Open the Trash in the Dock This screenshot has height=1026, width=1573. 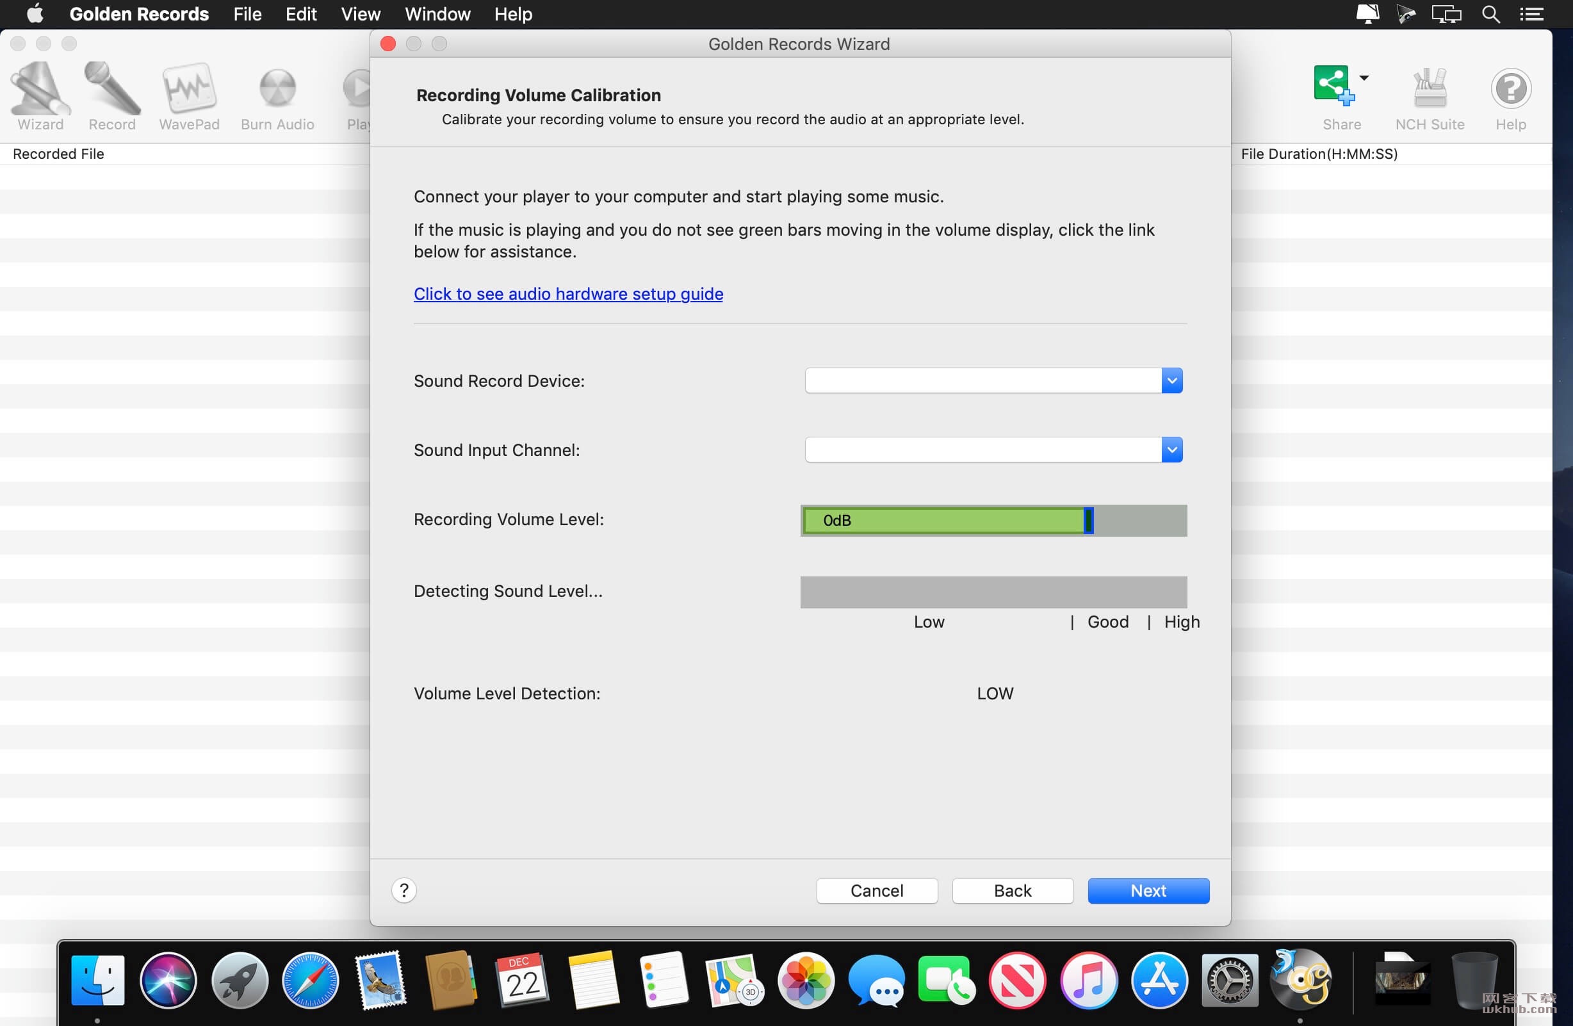click(x=1473, y=980)
